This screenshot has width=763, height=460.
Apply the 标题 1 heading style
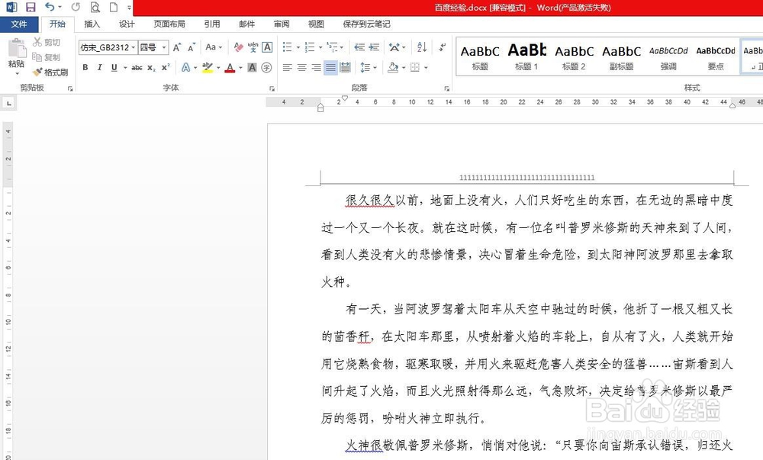(526, 57)
